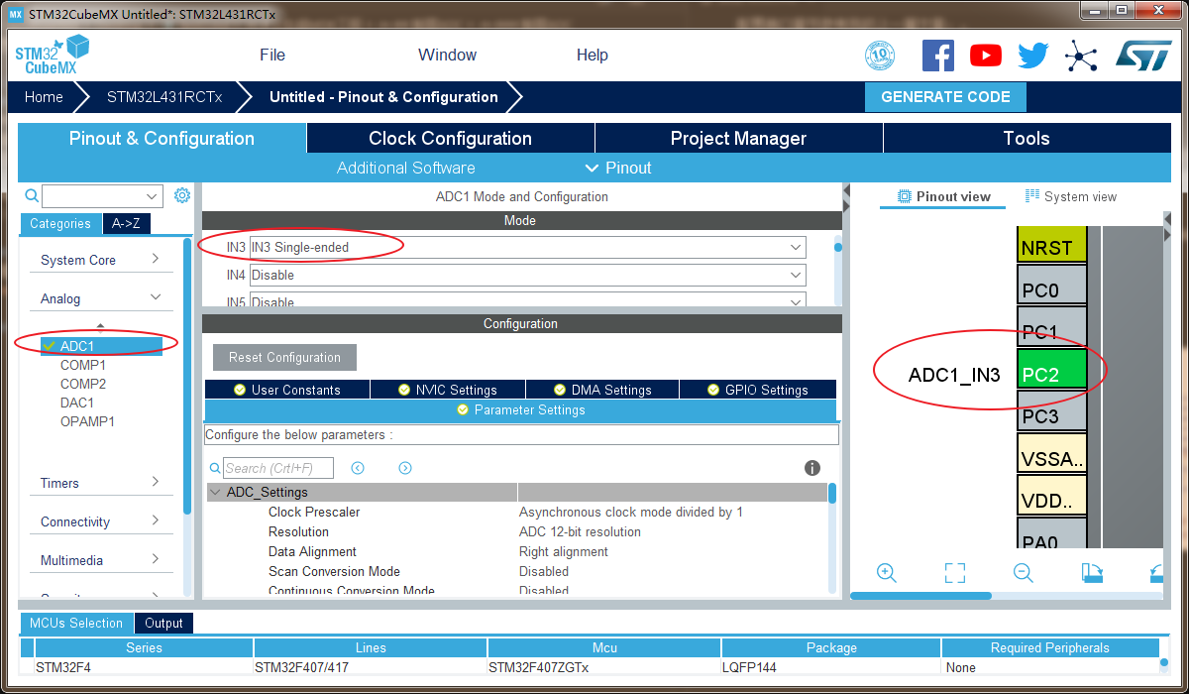Image resolution: width=1189 pixels, height=694 pixels.
Task: Select COMP1 in the Analog list
Action: click(83, 365)
